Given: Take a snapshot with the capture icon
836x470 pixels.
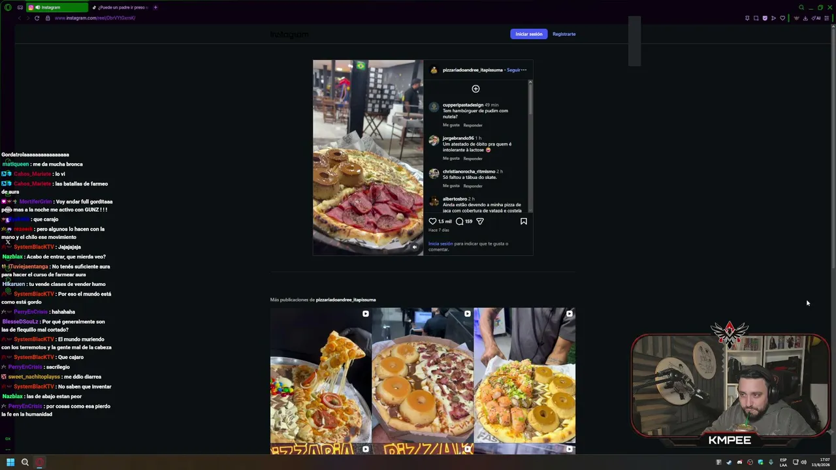Looking at the screenshot, I should [756, 18].
